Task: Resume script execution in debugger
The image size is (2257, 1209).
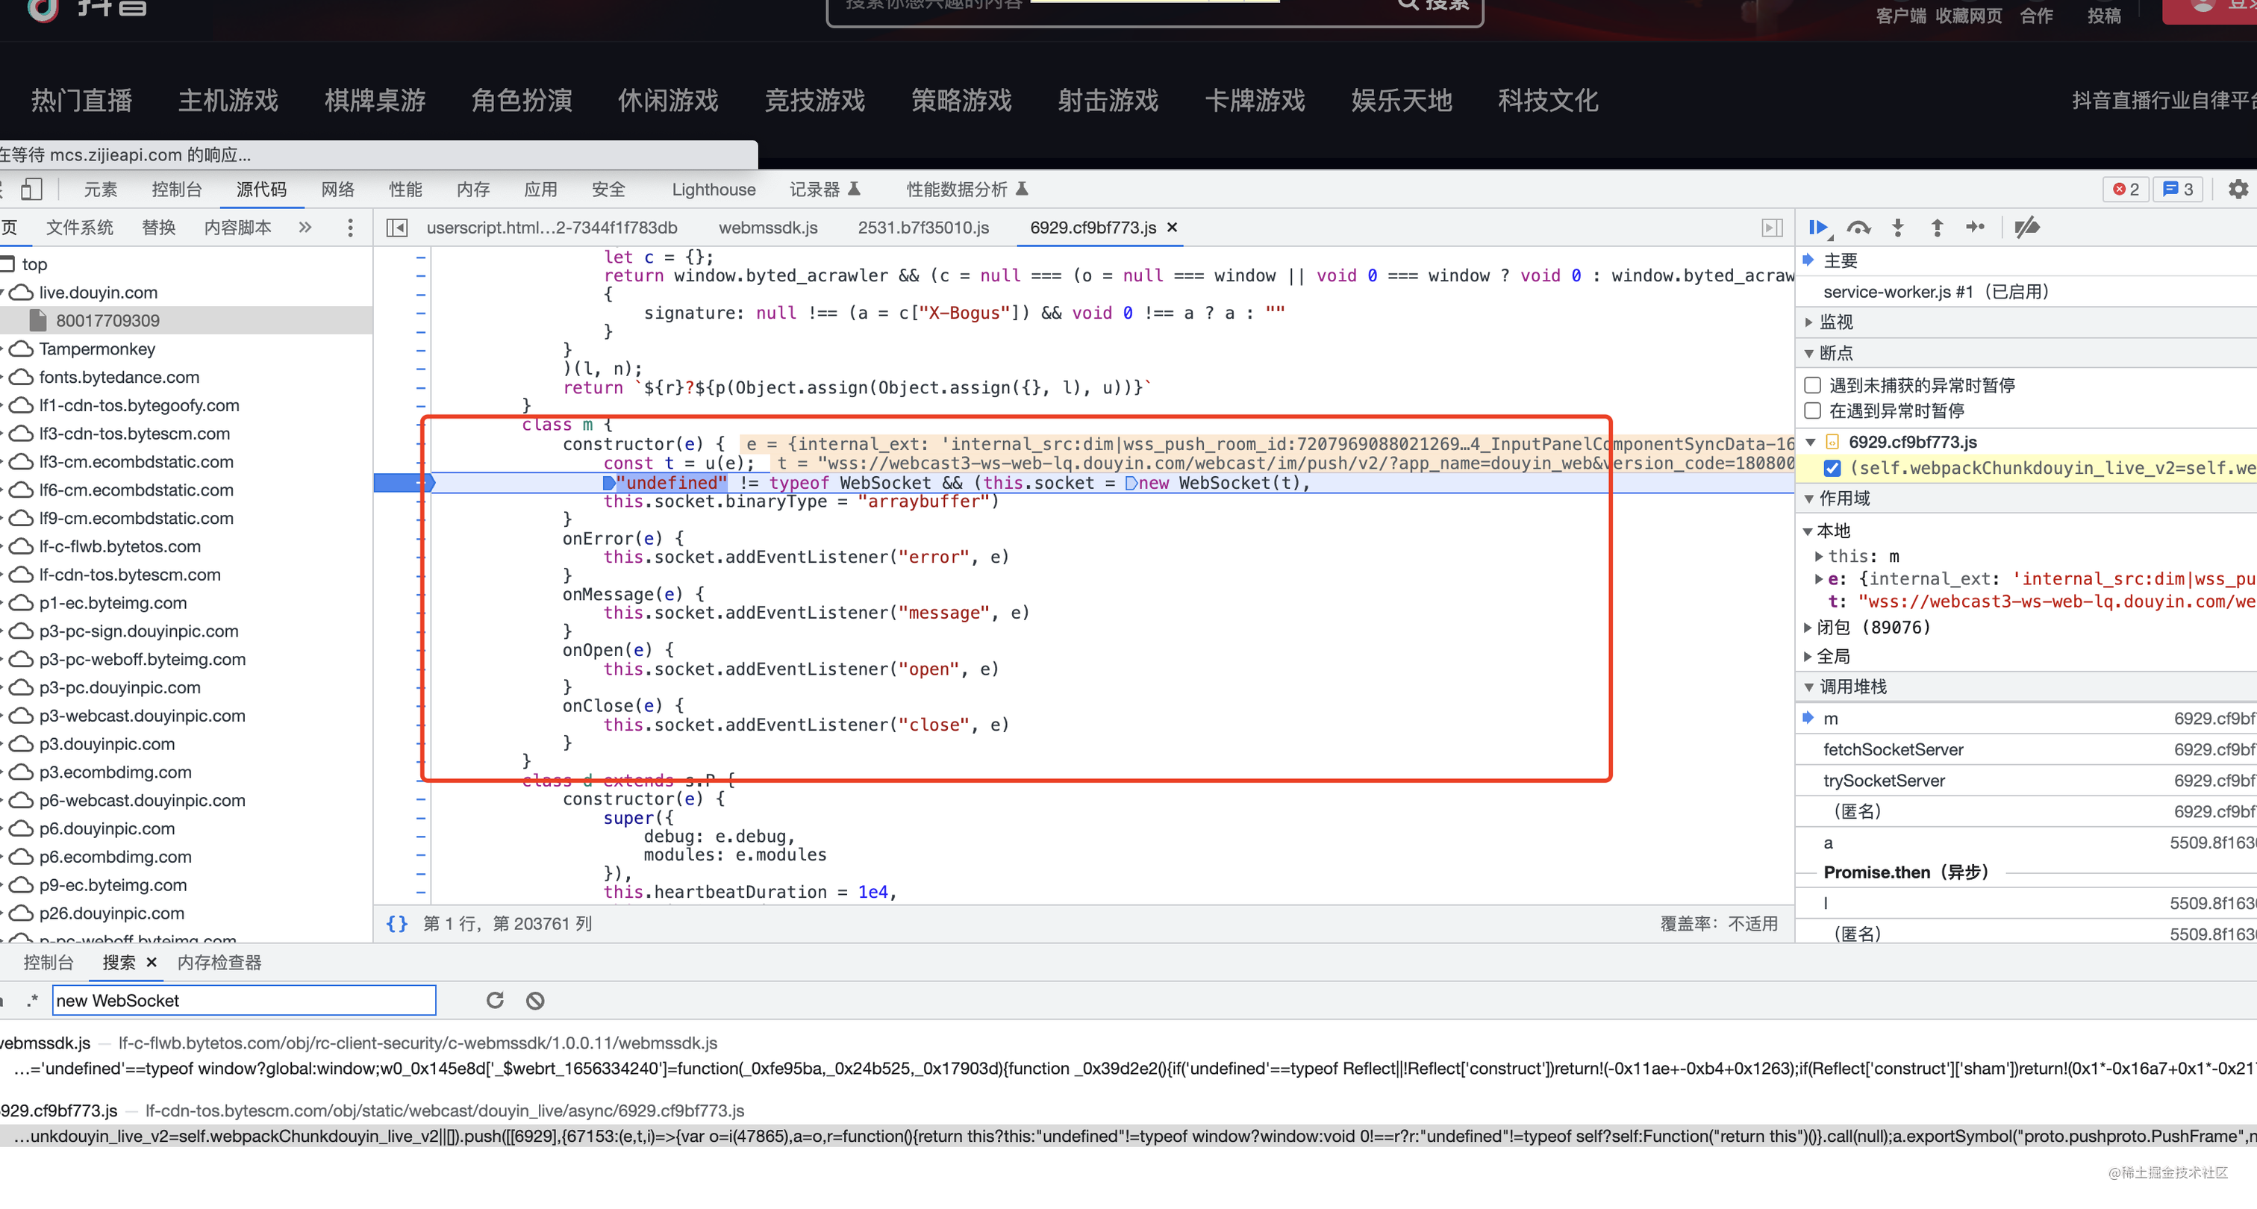Action: 1819,228
